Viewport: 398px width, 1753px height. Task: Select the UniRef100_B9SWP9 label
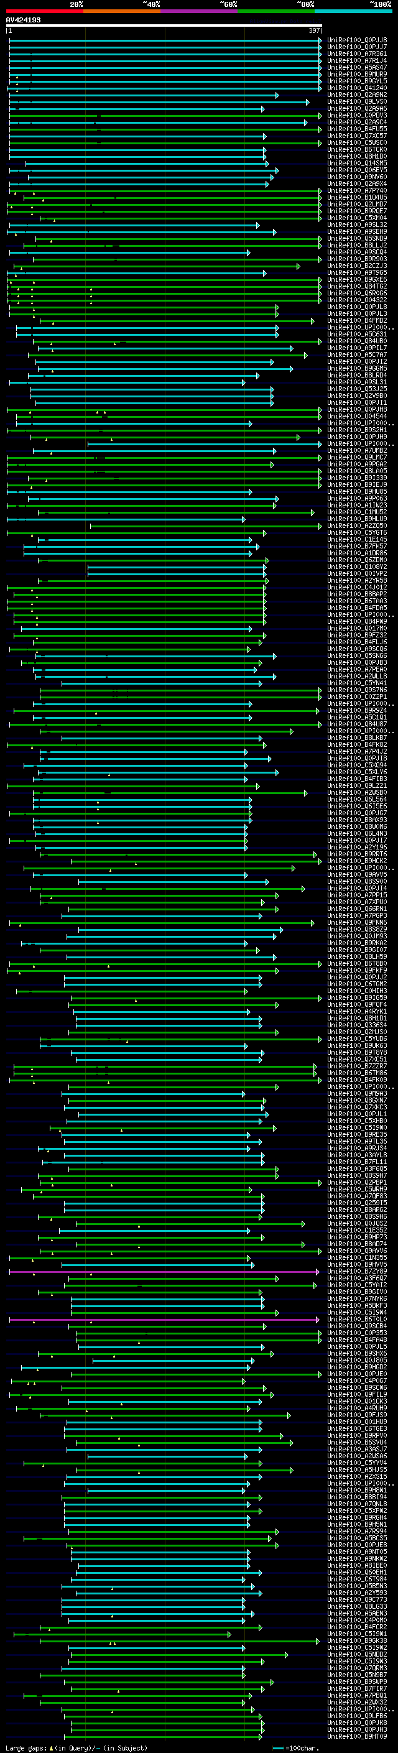(357, 1682)
